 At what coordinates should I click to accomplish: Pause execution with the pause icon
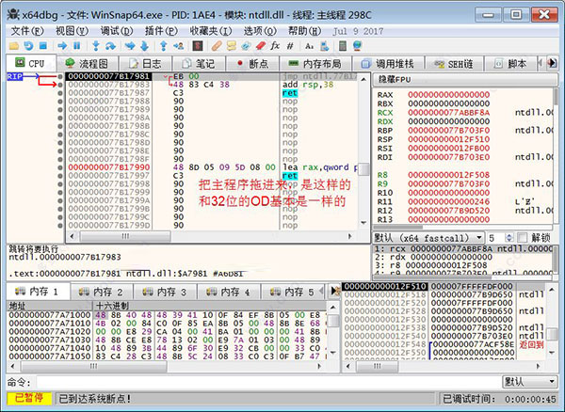coord(77,46)
